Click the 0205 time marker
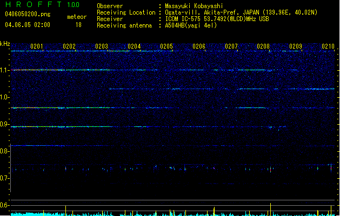This screenshot has height=216, width=340. click(166, 46)
